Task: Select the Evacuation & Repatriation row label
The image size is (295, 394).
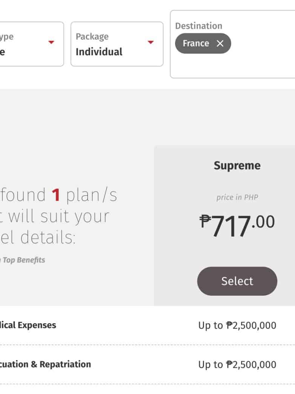Action: pos(45,365)
